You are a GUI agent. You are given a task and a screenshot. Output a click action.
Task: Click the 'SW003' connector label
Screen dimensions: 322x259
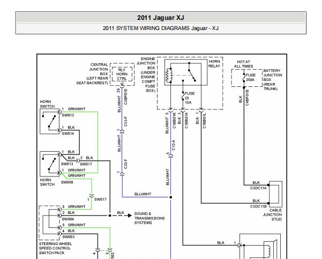69,237
